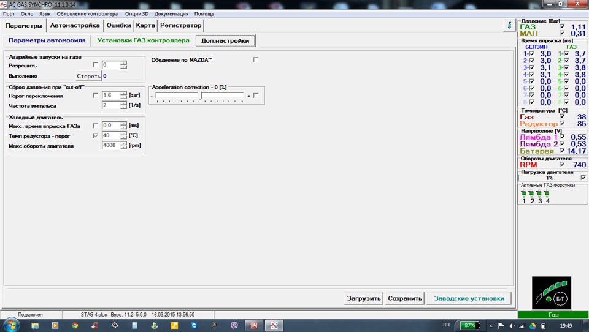The width and height of the screenshot is (589, 332).
Task: Click the small green connection icon near tabs
Action: (509, 25)
